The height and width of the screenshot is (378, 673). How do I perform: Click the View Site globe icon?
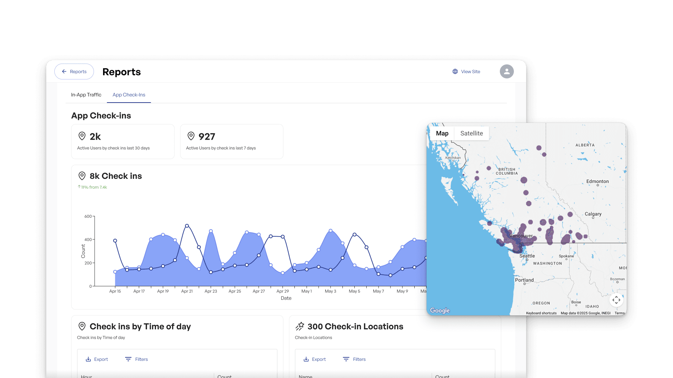coord(455,71)
